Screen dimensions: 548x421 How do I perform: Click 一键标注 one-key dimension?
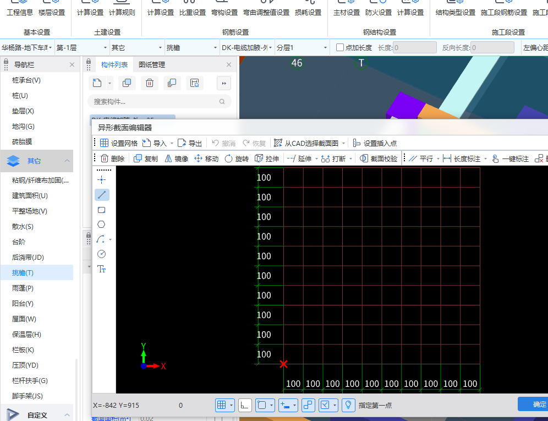[510, 158]
